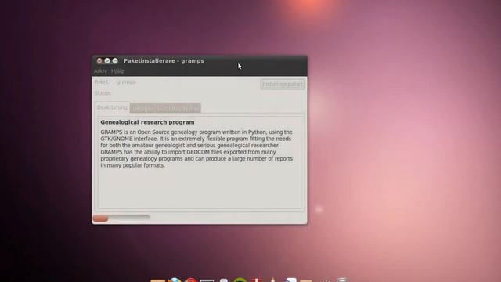
Task: Click the 'gramps' package name value
Action: [126, 81]
